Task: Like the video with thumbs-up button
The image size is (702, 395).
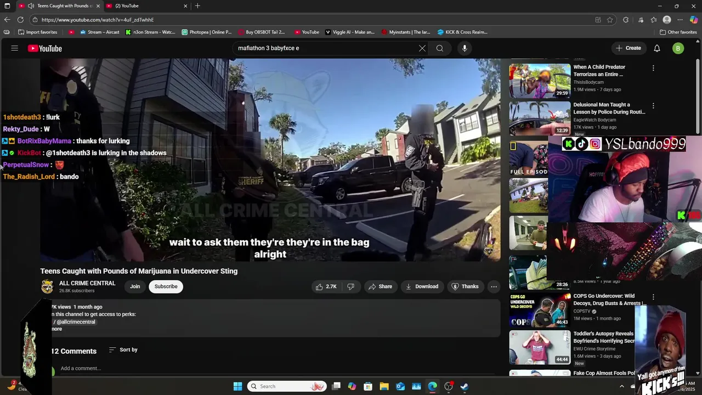Action: [x=326, y=286]
